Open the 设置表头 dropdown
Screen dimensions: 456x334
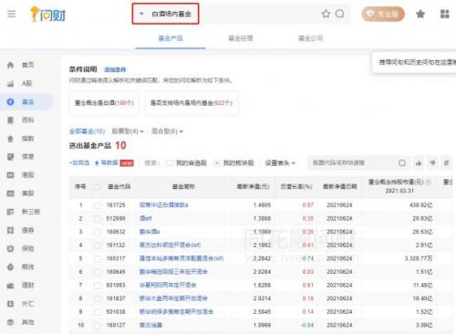click(x=280, y=163)
